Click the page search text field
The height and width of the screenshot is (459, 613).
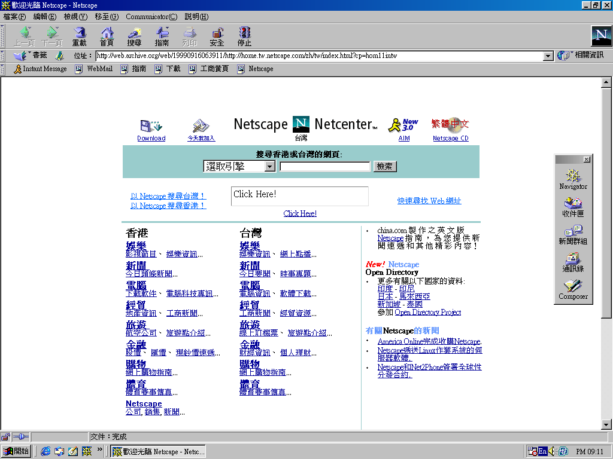pos(325,167)
